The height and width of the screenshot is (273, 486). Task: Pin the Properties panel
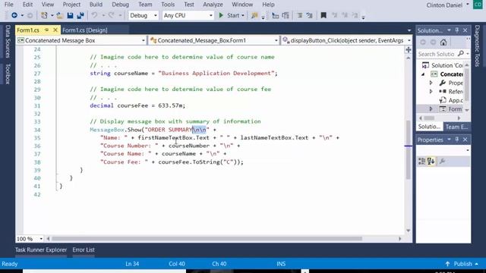point(457,140)
